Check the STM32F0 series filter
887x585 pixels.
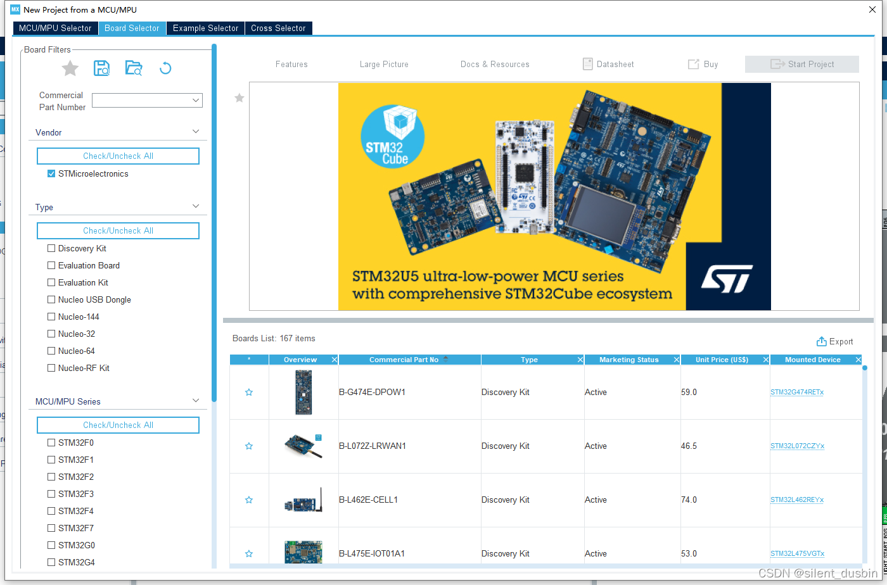point(51,443)
